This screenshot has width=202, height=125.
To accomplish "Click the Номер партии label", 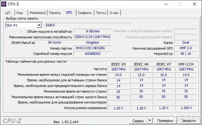I will [x=61, y=48].
